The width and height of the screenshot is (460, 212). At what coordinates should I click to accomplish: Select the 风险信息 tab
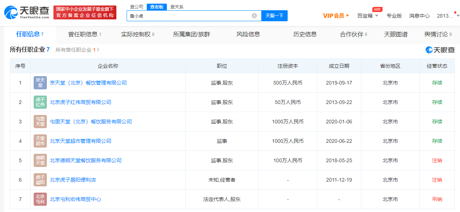248,34
